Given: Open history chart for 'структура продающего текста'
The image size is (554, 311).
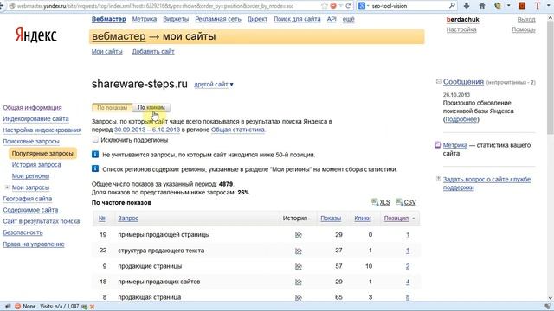Looking at the screenshot, I should click(298, 251).
